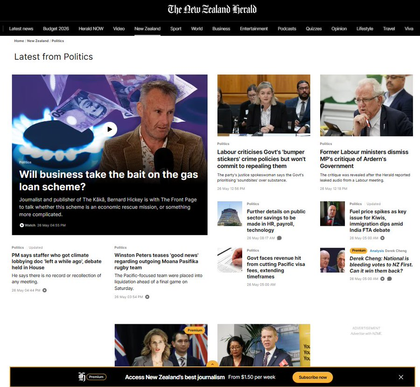Open Fuel price spikes as key issue article
The width and height of the screenshot is (420, 387).
[x=378, y=221]
